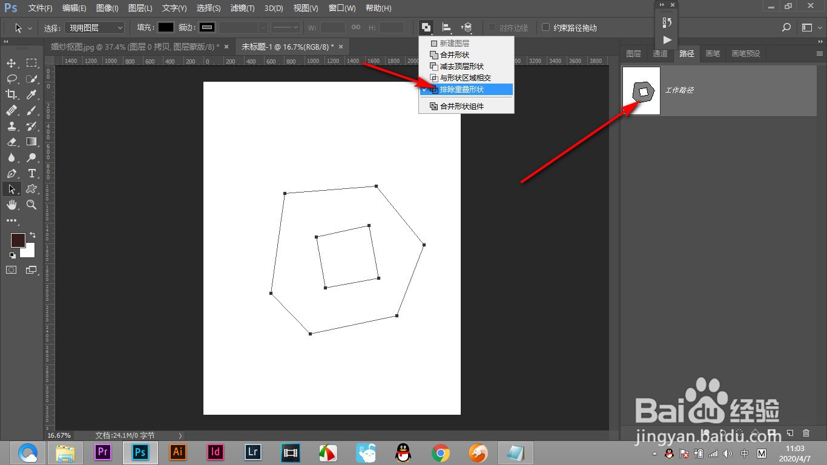827x465 pixels.
Task: Select the Gradient tool
Action: tap(31, 142)
